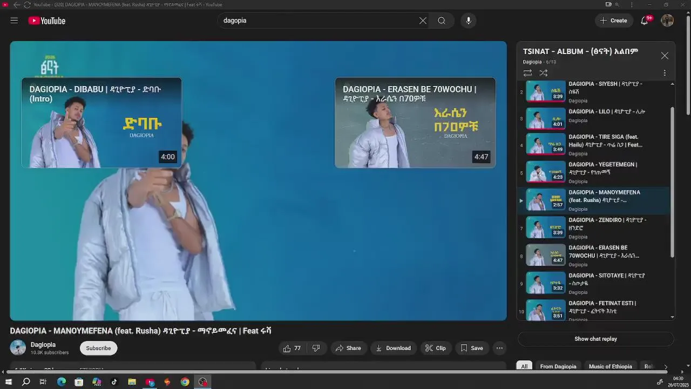
Task: Open Dagiopia channel avatar
Action: click(18, 348)
